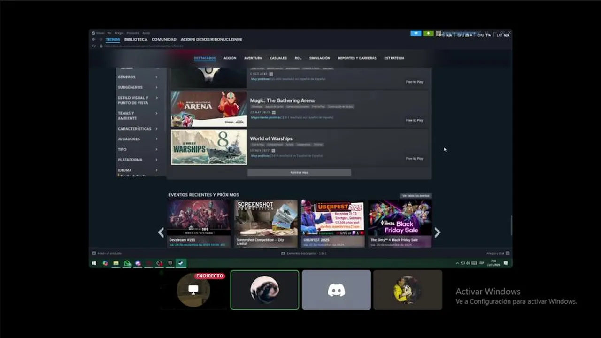Viewport: 601px width, 338px height.
Task: Click the Muy positivas review link for World of Warships
Action: (260, 155)
